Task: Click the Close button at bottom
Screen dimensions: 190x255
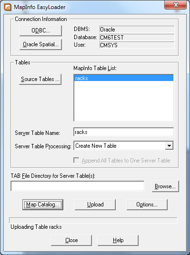Action: click(71, 240)
